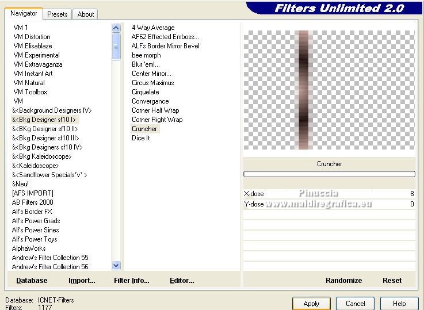Click the filter preview image

pyautogui.click(x=329, y=90)
